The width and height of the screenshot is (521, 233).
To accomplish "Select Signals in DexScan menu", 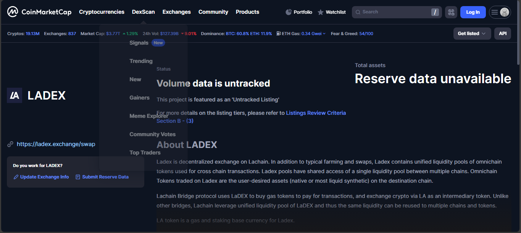I will [139, 43].
